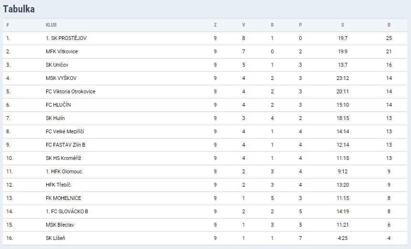The width and height of the screenshot is (411, 249).
Task: Sort by the B points column header
Action: click(389, 25)
